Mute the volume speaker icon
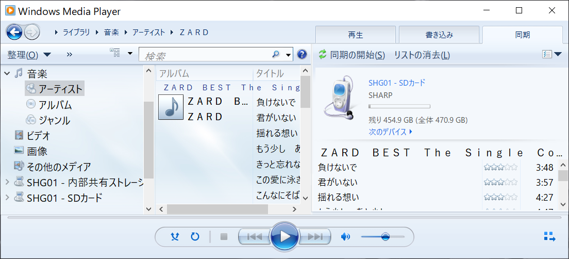Image resolution: width=569 pixels, height=259 pixels. coord(345,237)
